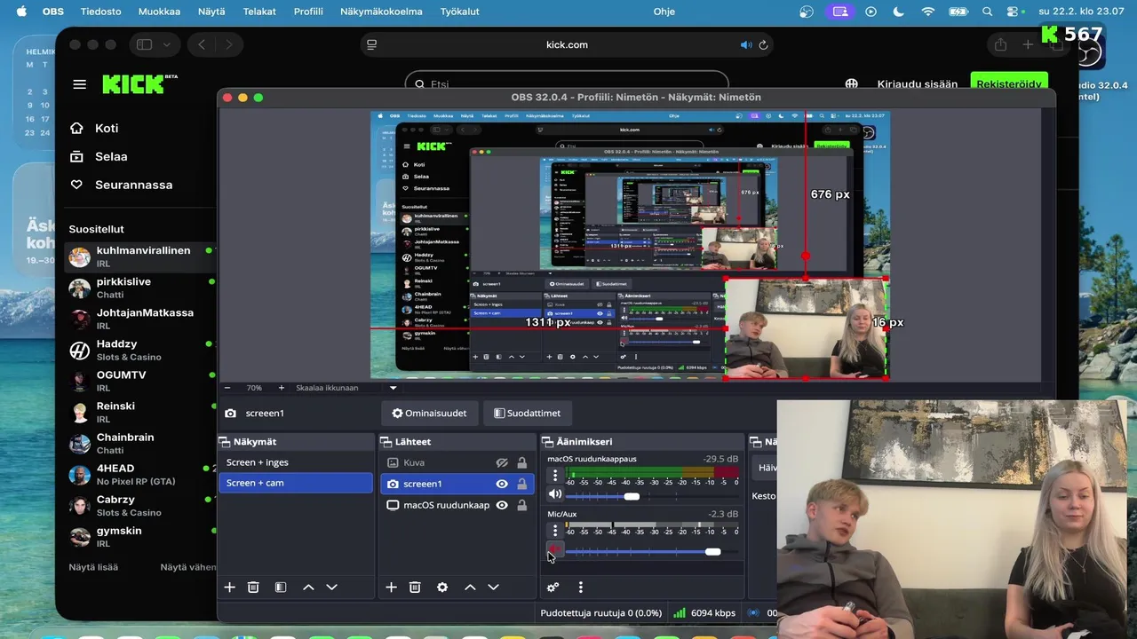Screen dimensions: 1137x639
Task: Select Screen + cam scene
Action: [x=296, y=483]
